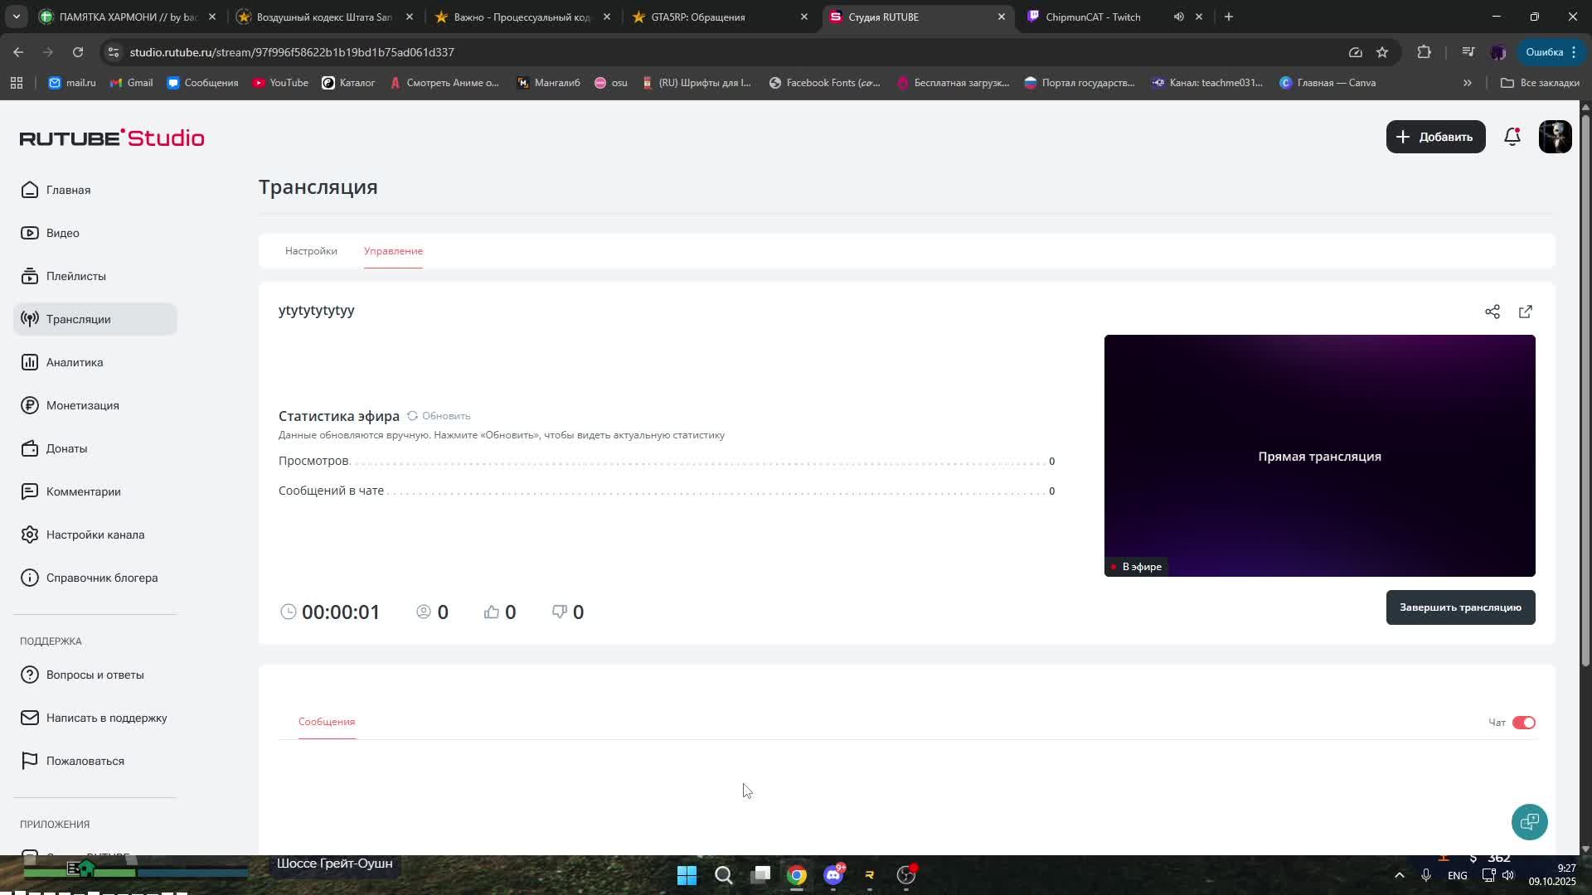Image resolution: width=1592 pixels, height=895 pixels.
Task: Switch to the Настройки tab
Action: 311,251
